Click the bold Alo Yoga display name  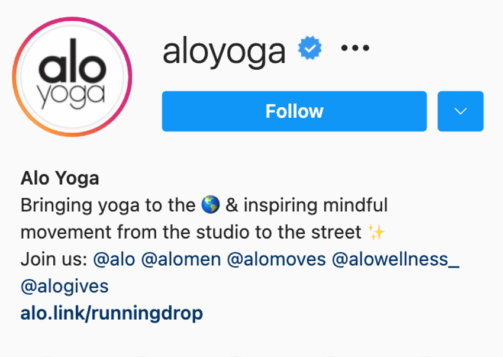point(60,178)
